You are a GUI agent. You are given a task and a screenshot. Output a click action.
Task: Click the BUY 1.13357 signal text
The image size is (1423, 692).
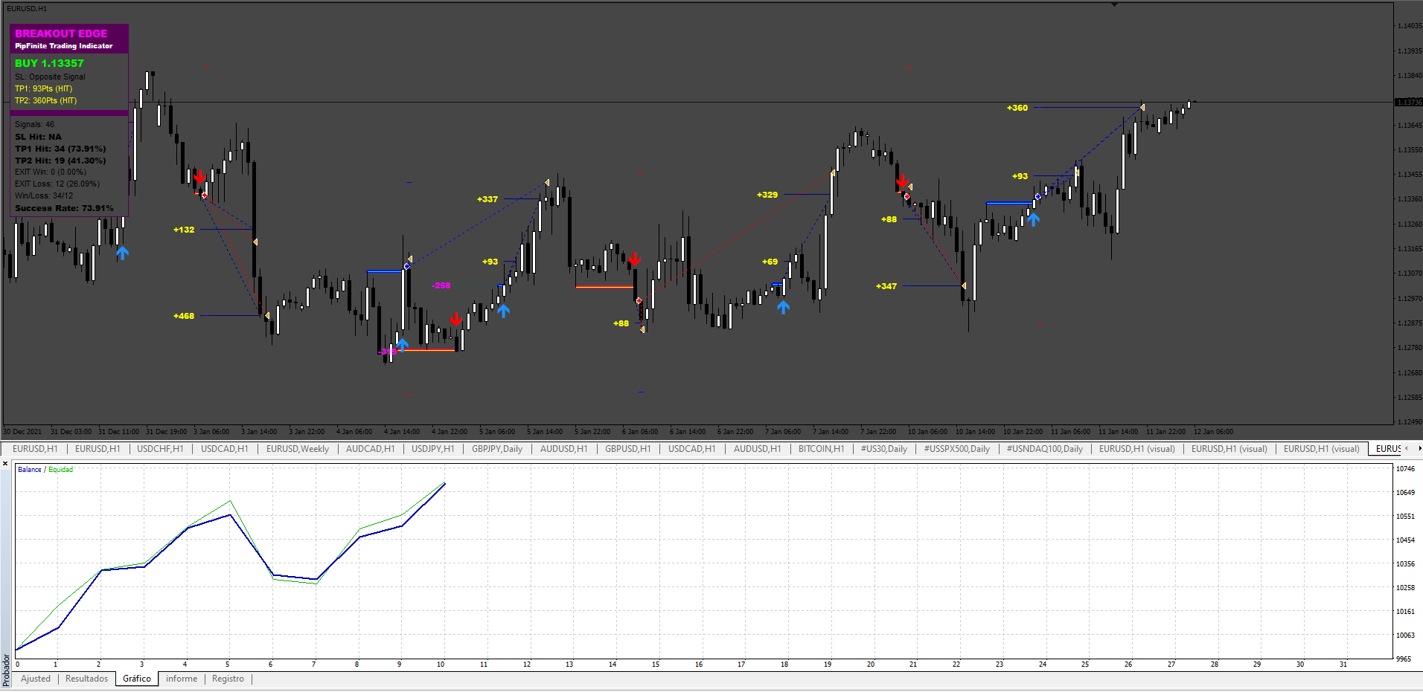point(49,63)
